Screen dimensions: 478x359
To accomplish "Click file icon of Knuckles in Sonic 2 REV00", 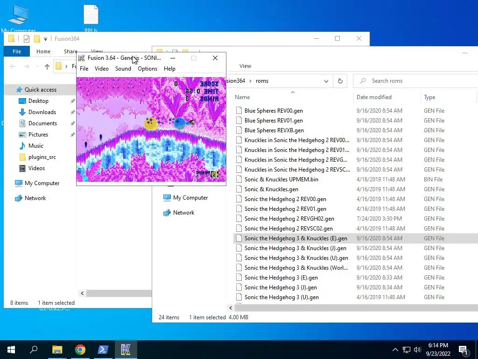I will coord(239,140).
